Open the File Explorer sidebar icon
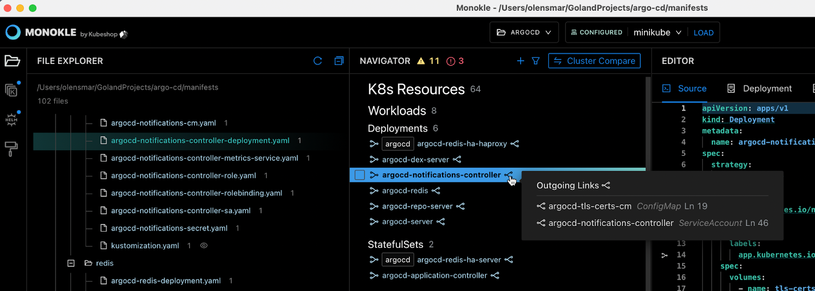815x291 pixels. 12,61
